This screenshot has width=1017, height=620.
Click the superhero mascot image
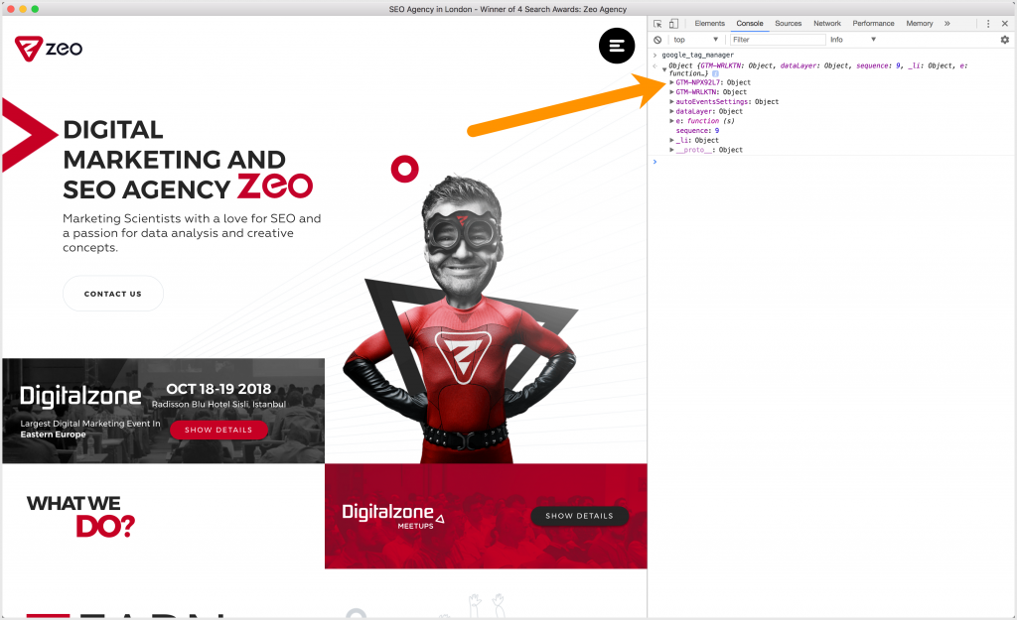(461, 317)
